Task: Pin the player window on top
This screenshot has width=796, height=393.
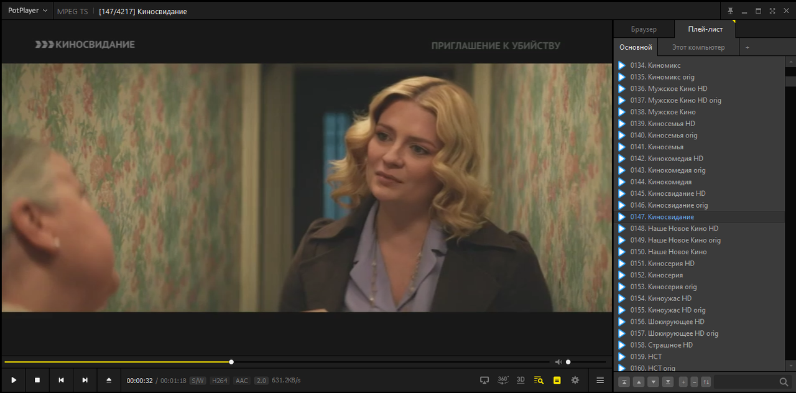Action: click(730, 11)
